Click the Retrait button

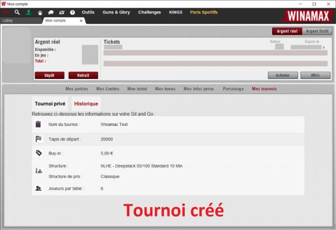click(83, 76)
